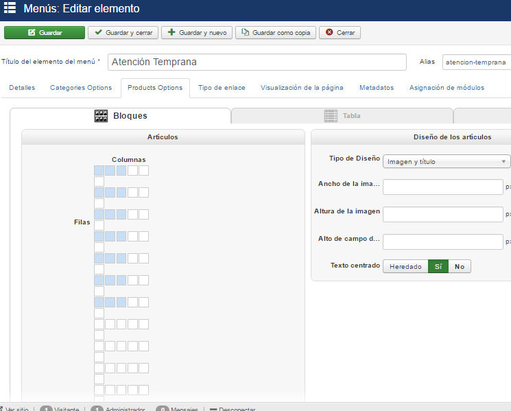Click the Tabla layout icon

[x=331, y=116]
